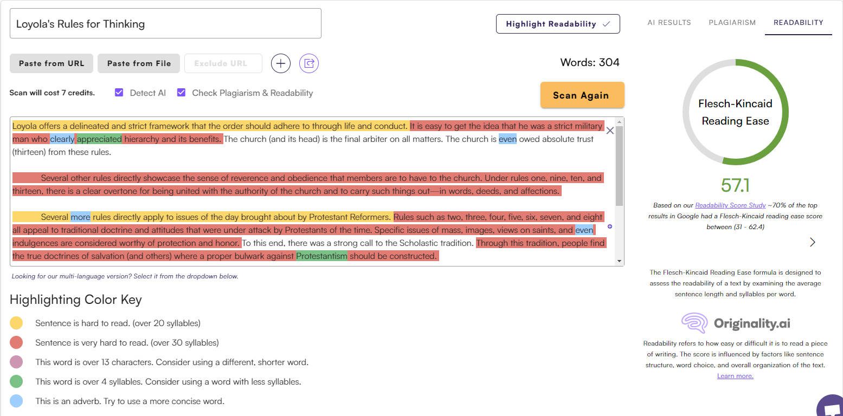Click the purple share scan icon
Image resolution: width=843 pixels, height=416 pixels.
tap(308, 63)
